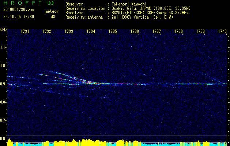Click the 1740 time axis marker

222,31
